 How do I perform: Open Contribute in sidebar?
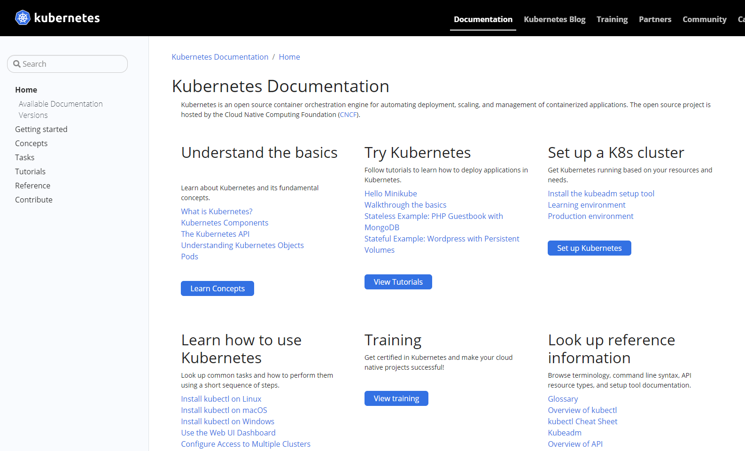[x=34, y=200]
